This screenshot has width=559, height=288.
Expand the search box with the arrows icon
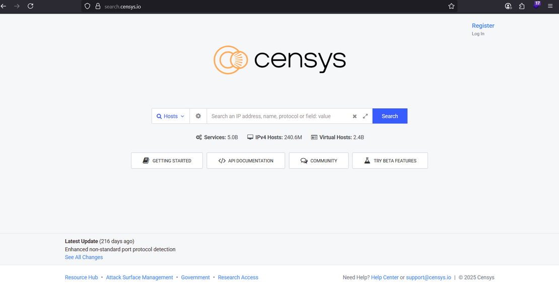click(x=366, y=116)
